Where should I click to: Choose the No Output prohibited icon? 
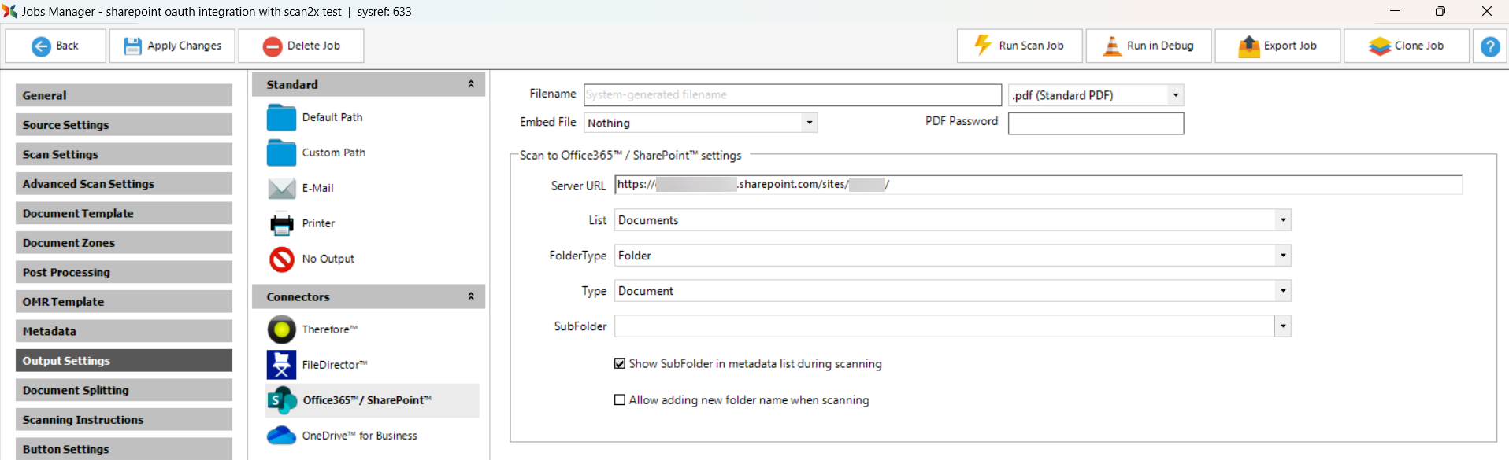click(281, 259)
